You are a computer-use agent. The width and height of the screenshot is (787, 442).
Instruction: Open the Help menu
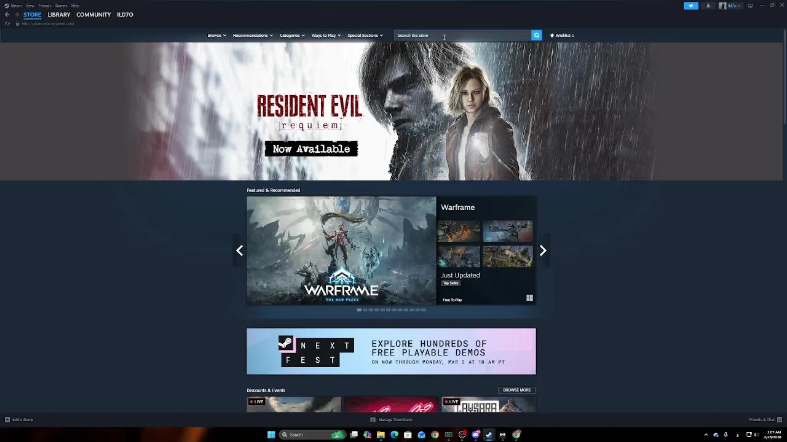(x=75, y=6)
